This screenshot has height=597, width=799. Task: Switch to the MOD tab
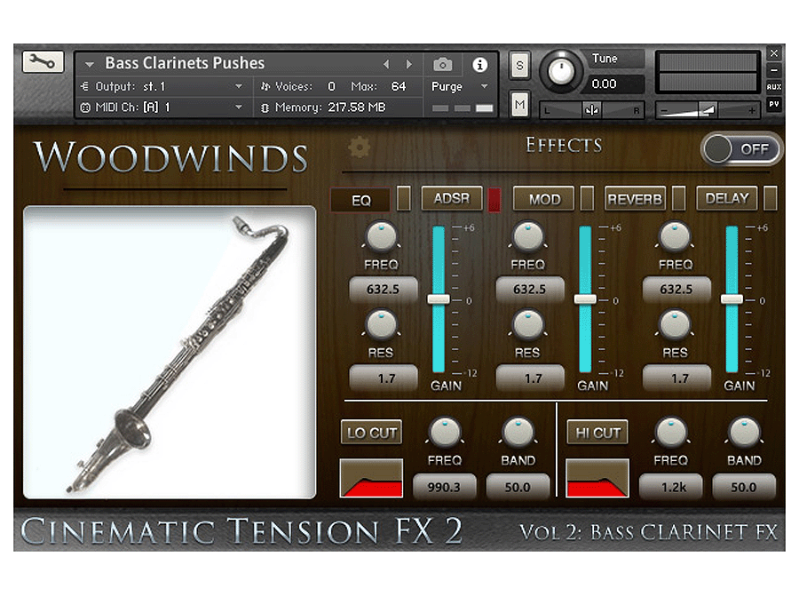point(543,199)
